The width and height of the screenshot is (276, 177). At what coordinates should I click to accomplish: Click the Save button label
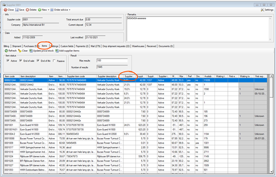click(22, 10)
